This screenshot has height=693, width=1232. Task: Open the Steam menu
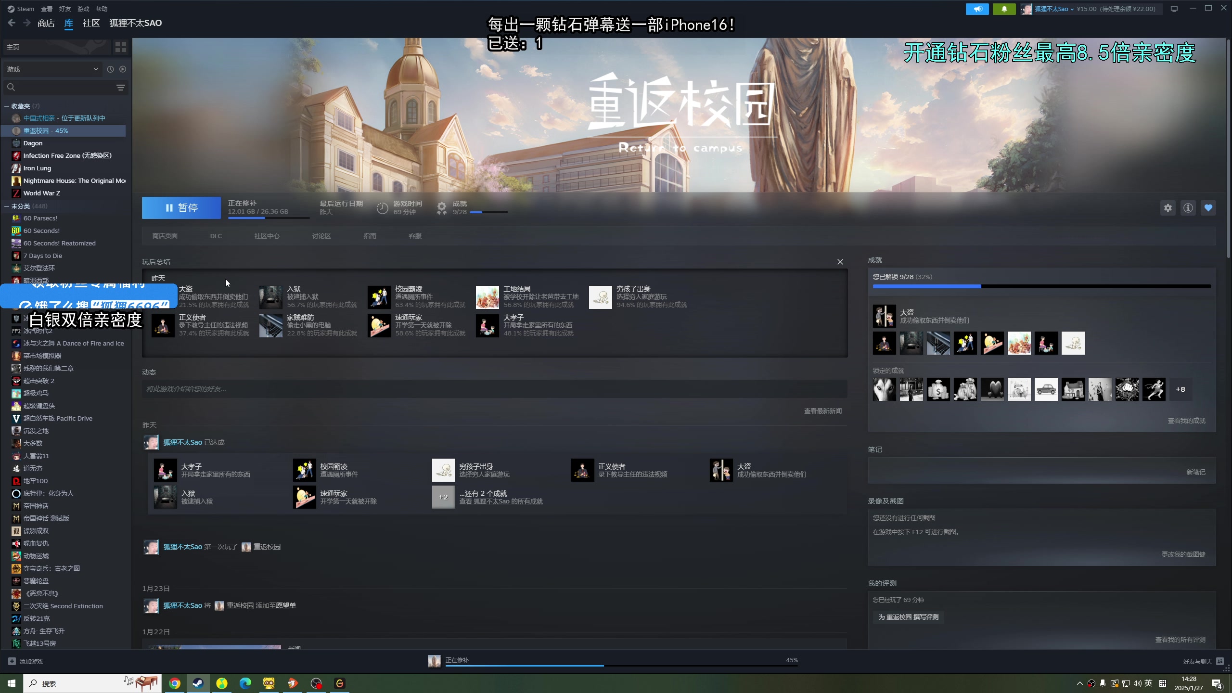coord(25,9)
